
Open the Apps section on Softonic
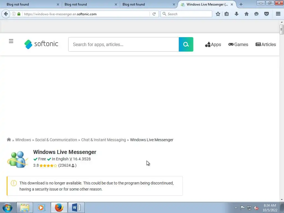coord(213,44)
